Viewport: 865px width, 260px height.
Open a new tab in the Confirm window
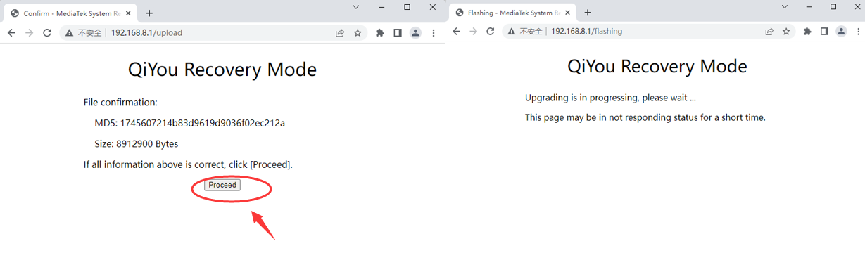pyautogui.click(x=149, y=13)
